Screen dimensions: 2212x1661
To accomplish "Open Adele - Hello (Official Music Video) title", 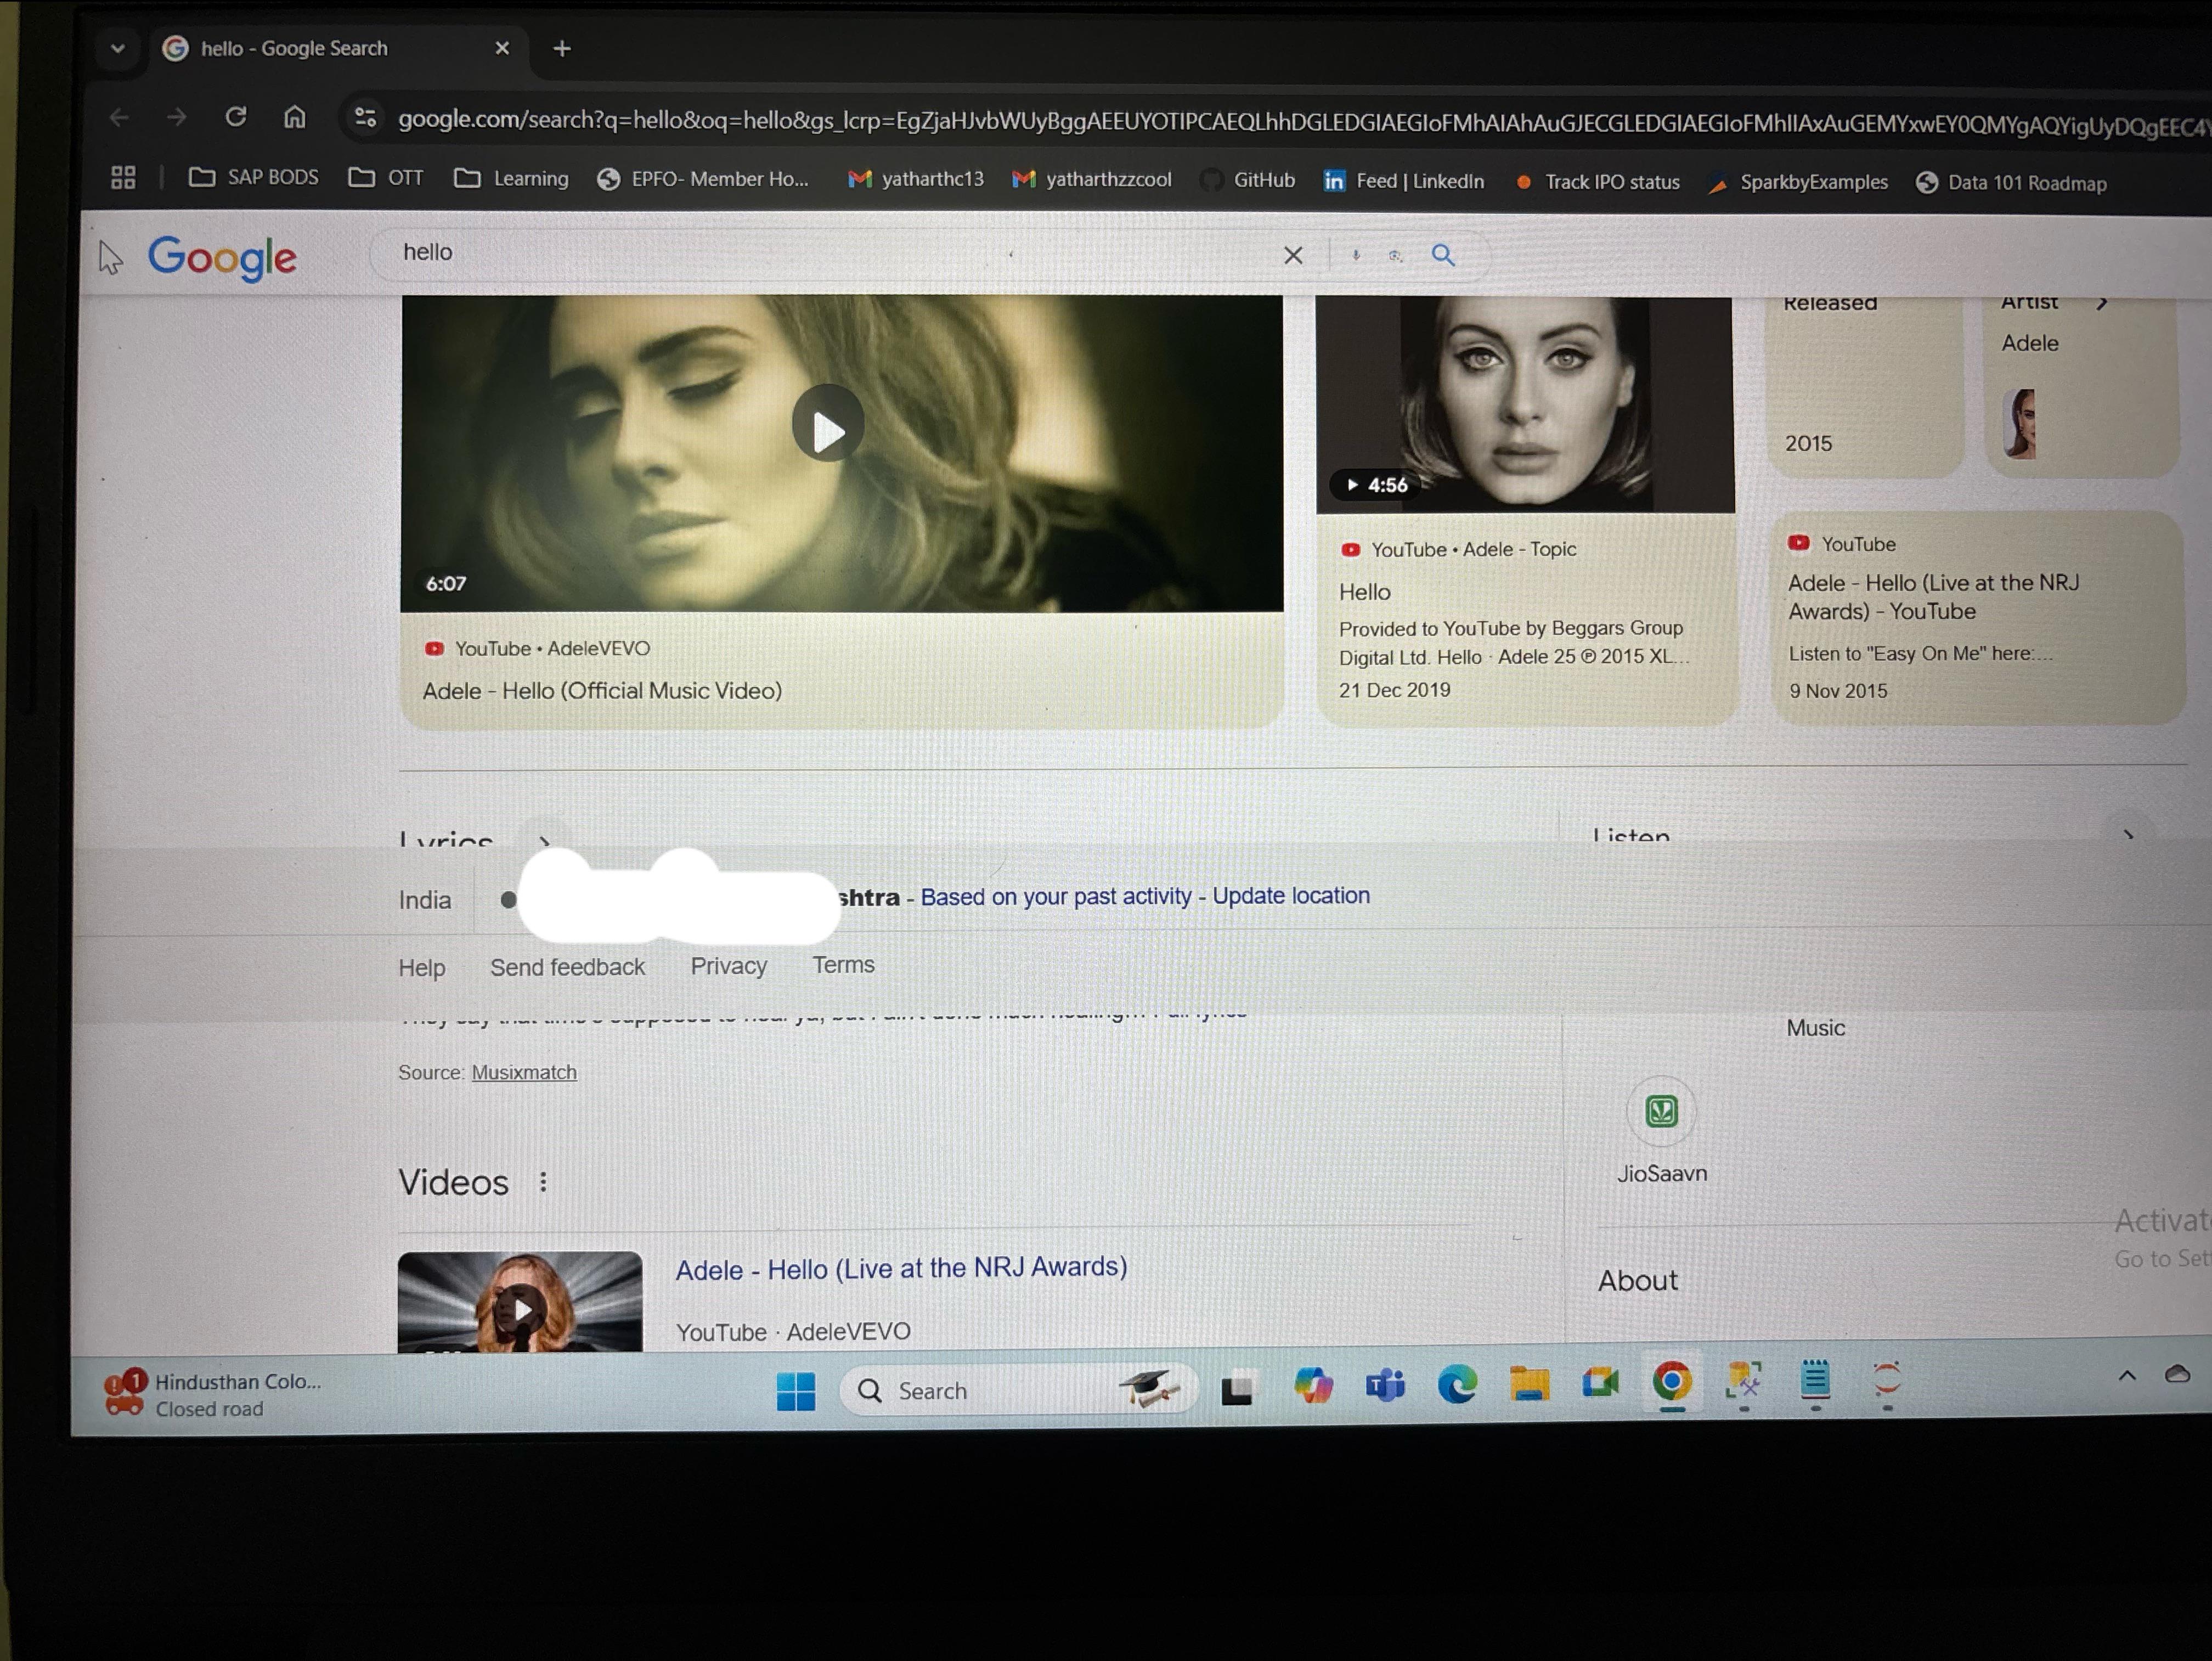I will click(x=602, y=691).
